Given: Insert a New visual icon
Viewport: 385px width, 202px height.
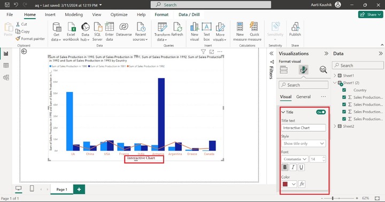Looking at the screenshot, I should click(x=195, y=27).
